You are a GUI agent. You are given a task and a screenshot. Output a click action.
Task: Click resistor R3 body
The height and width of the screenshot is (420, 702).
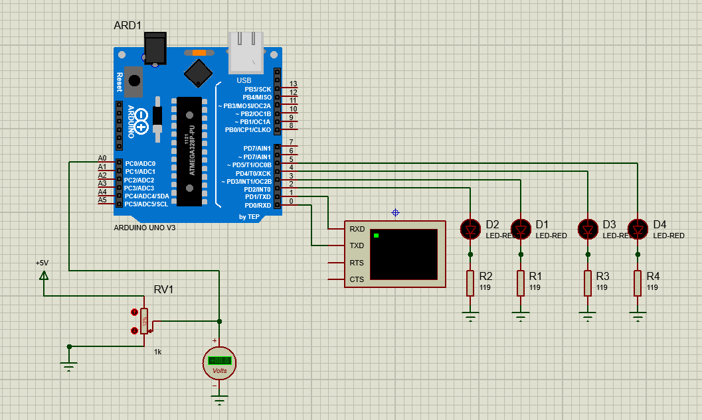point(588,283)
